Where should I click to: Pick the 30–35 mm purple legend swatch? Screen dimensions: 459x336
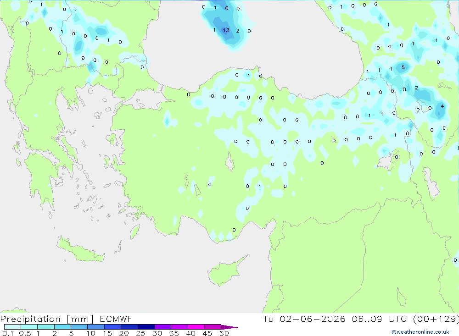tap(163, 327)
